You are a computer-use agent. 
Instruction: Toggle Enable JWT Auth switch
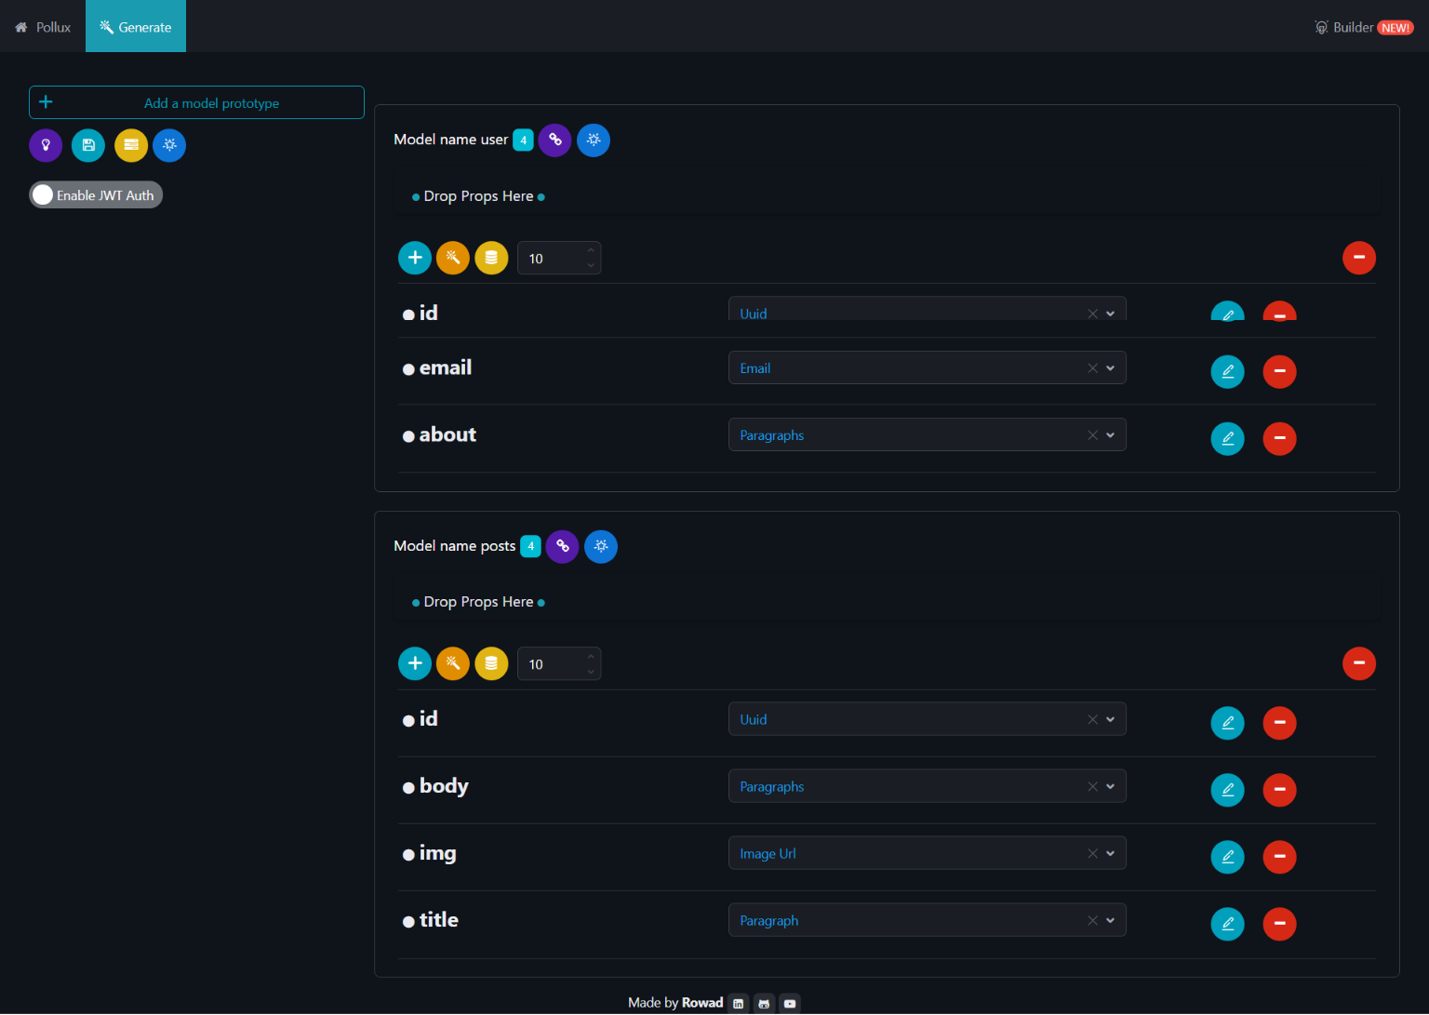tap(96, 194)
